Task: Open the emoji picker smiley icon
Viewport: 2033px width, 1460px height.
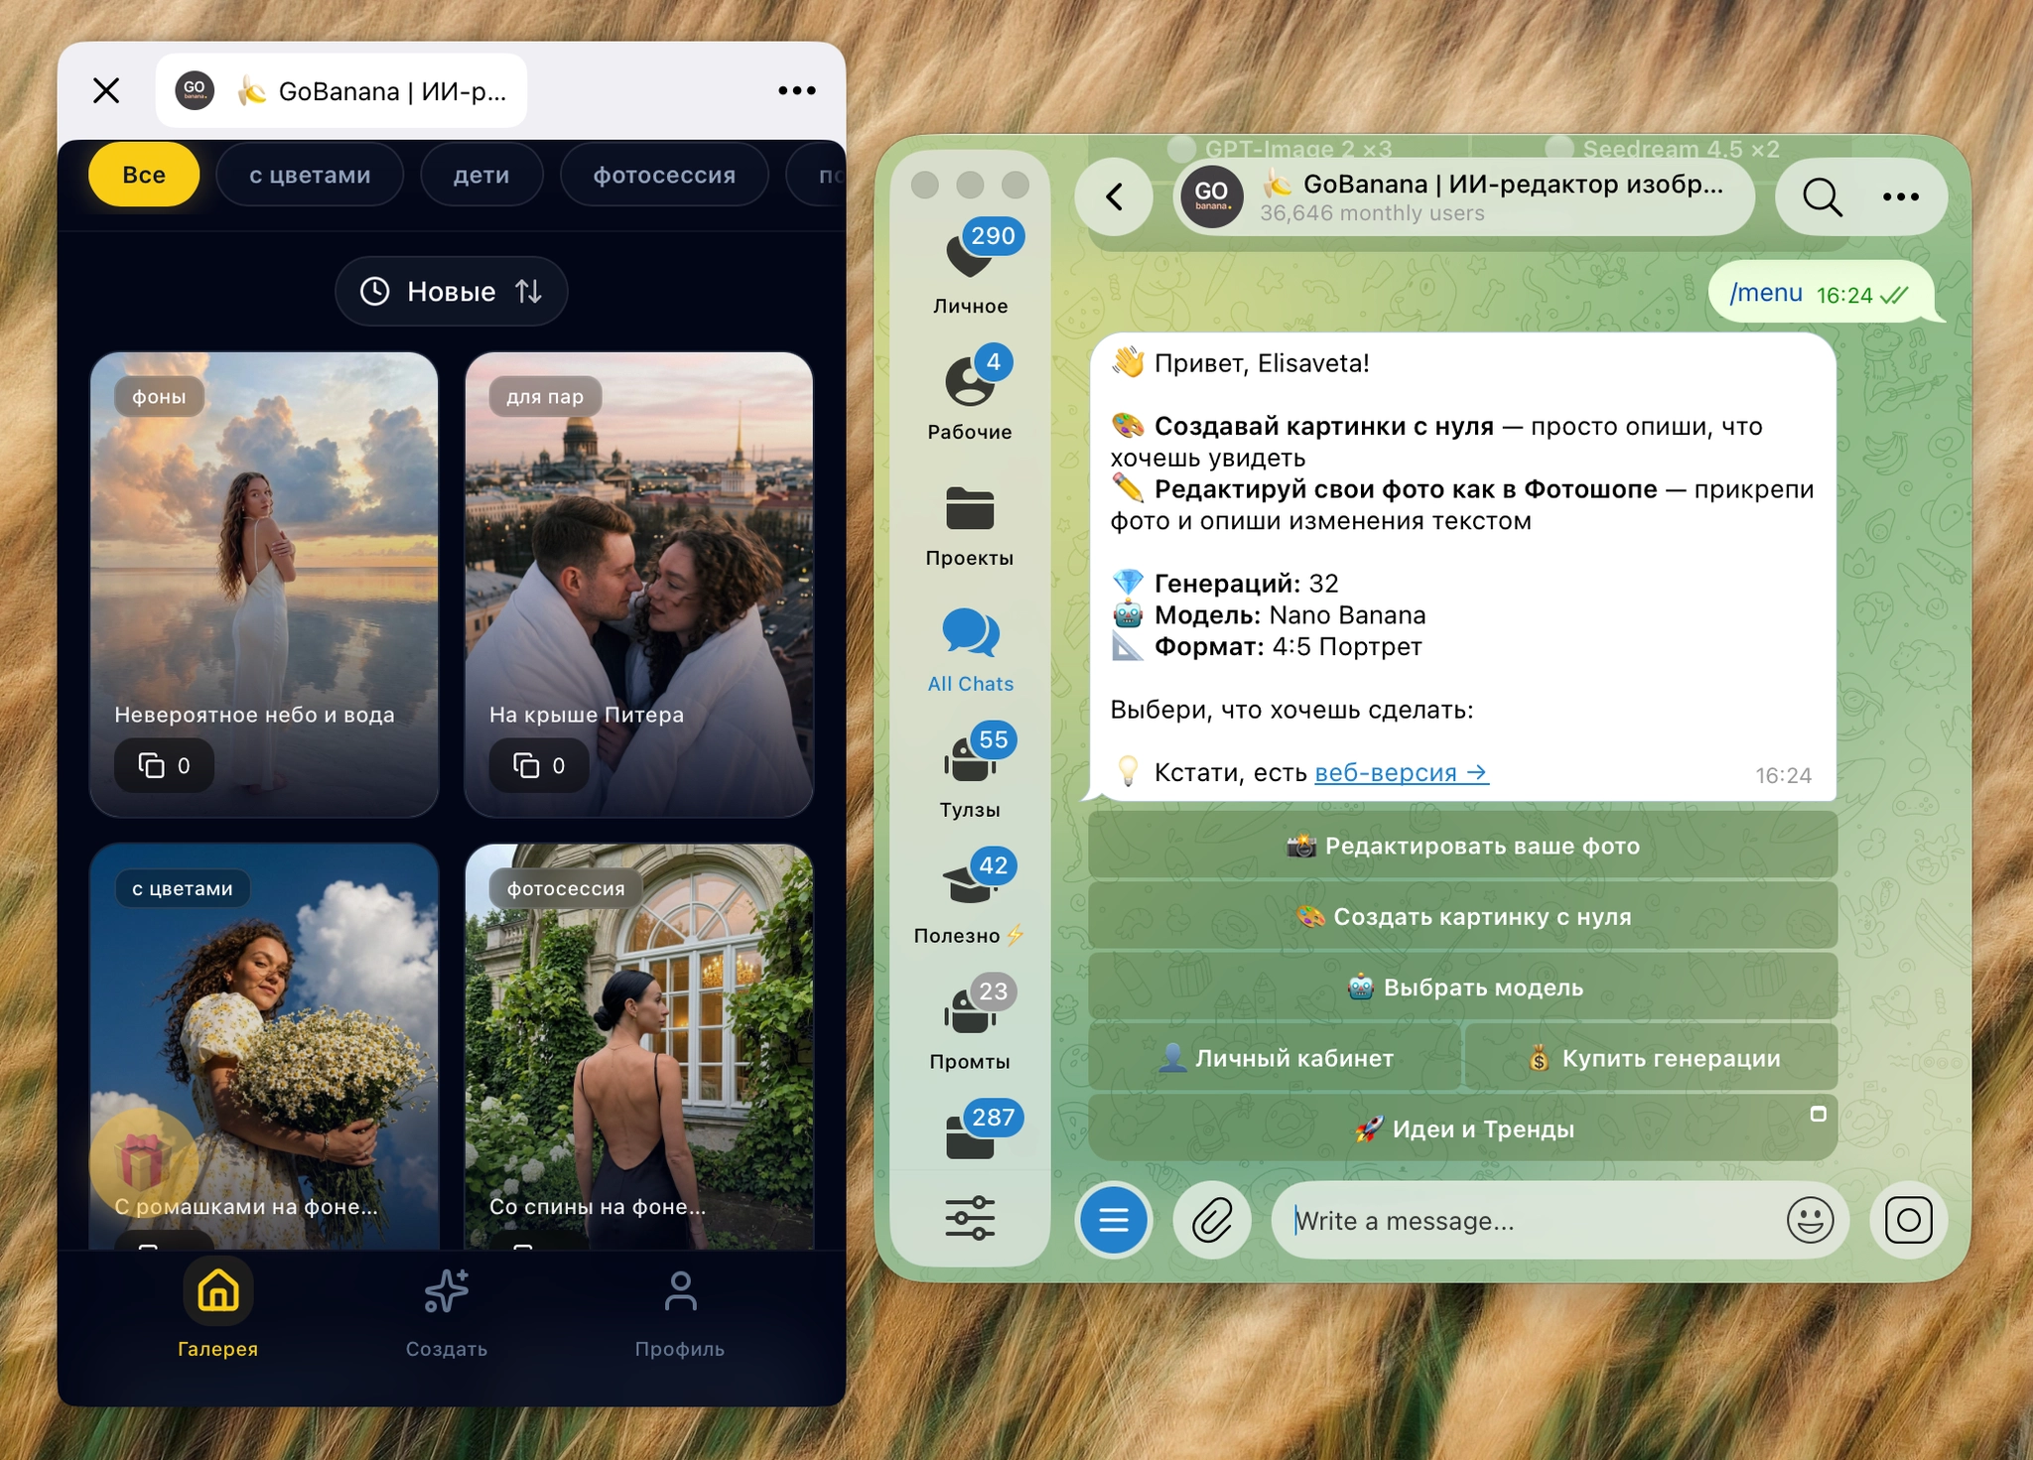Action: tap(1810, 1220)
